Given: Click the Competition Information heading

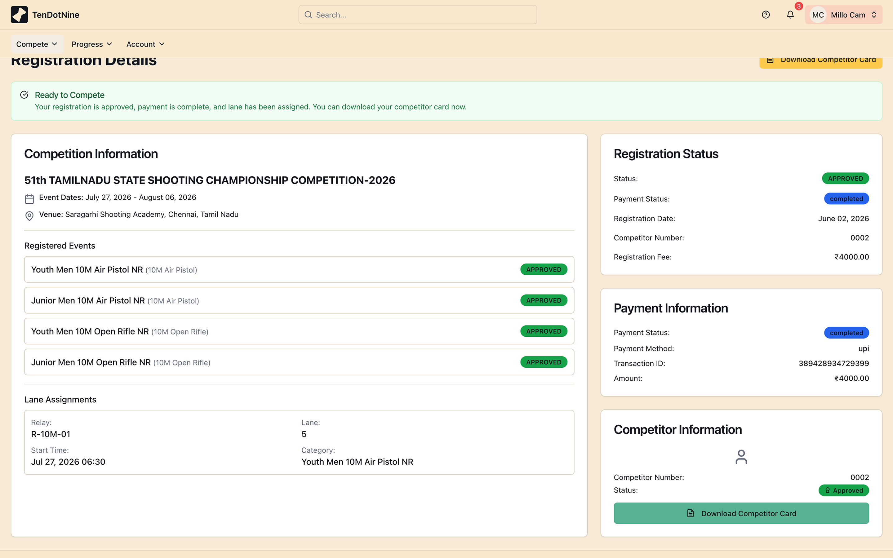Looking at the screenshot, I should (91, 154).
